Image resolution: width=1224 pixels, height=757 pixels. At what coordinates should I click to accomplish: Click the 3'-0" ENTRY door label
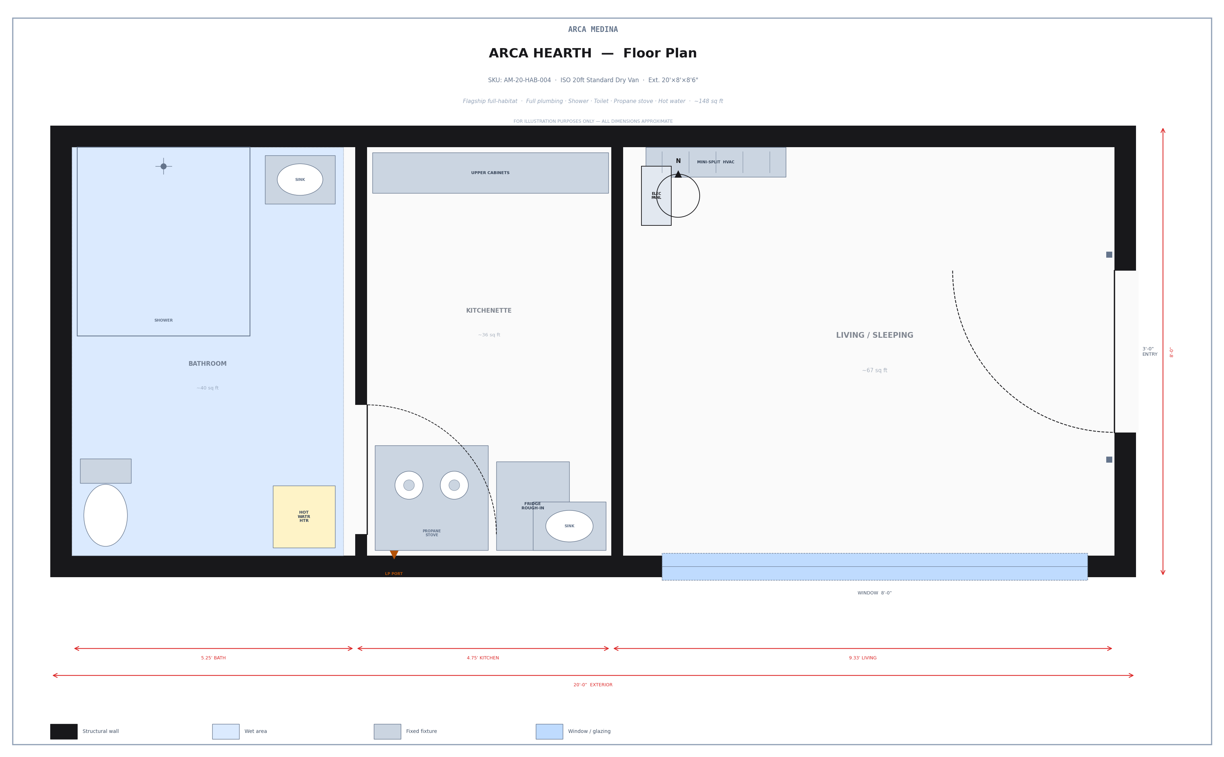tap(1149, 351)
